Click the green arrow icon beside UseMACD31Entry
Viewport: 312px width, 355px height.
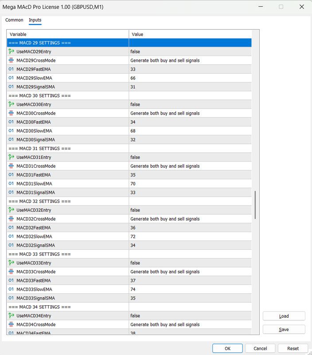pos(11,157)
